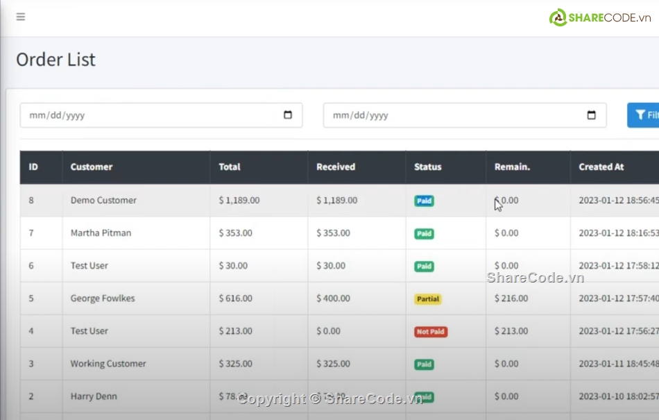
Task: Click the Received column header
Action: (x=336, y=167)
